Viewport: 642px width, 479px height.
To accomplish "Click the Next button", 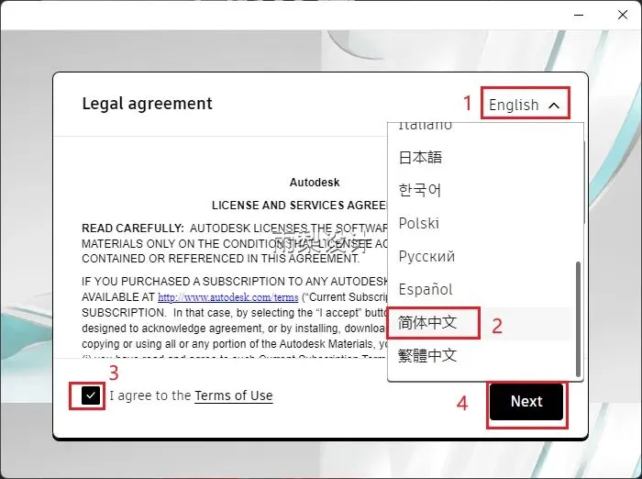I will pyautogui.click(x=526, y=402).
